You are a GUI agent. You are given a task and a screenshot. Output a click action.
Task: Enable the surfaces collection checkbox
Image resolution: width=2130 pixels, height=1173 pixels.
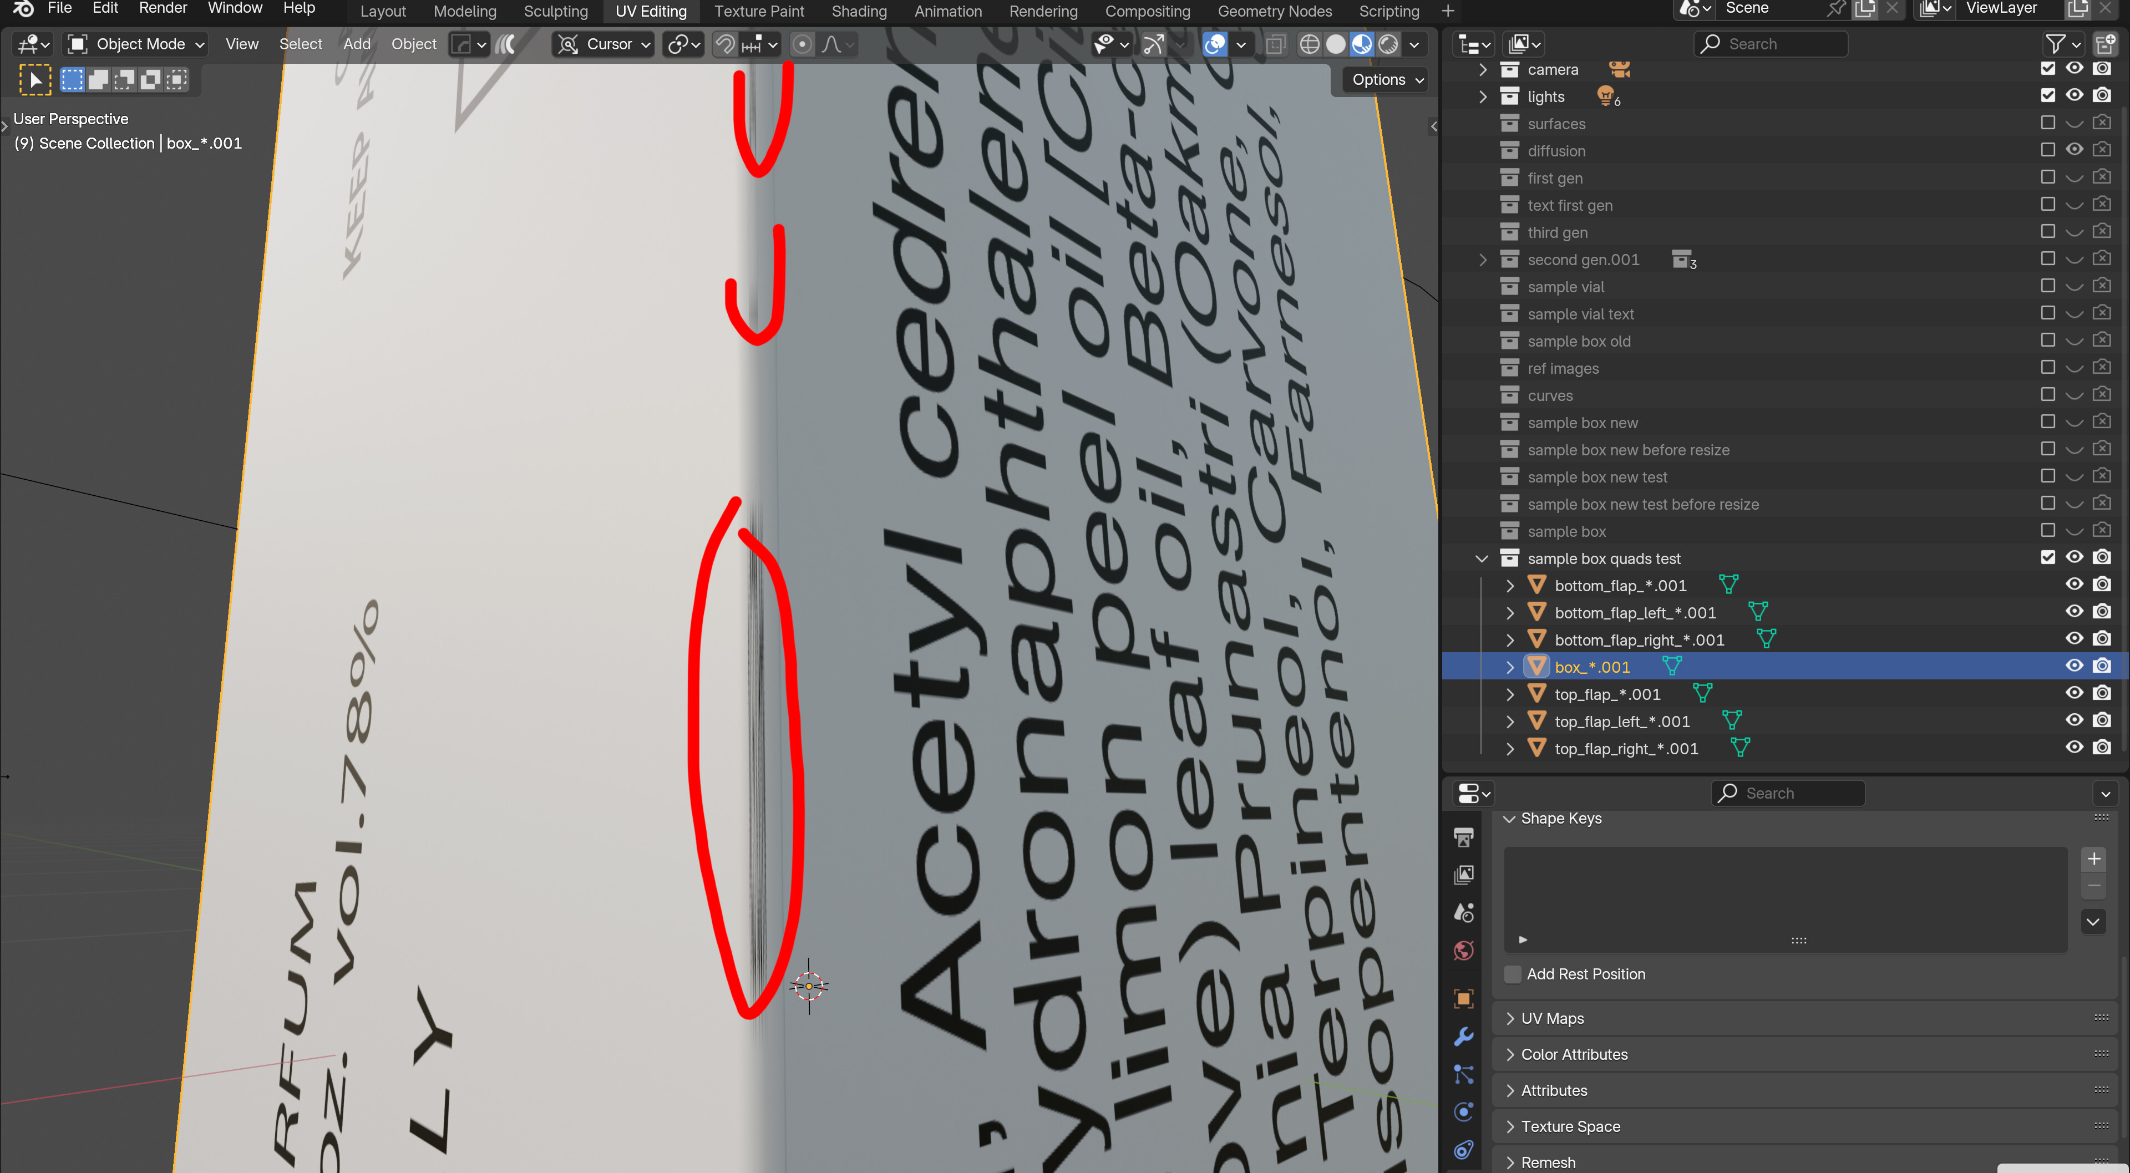coord(2047,123)
